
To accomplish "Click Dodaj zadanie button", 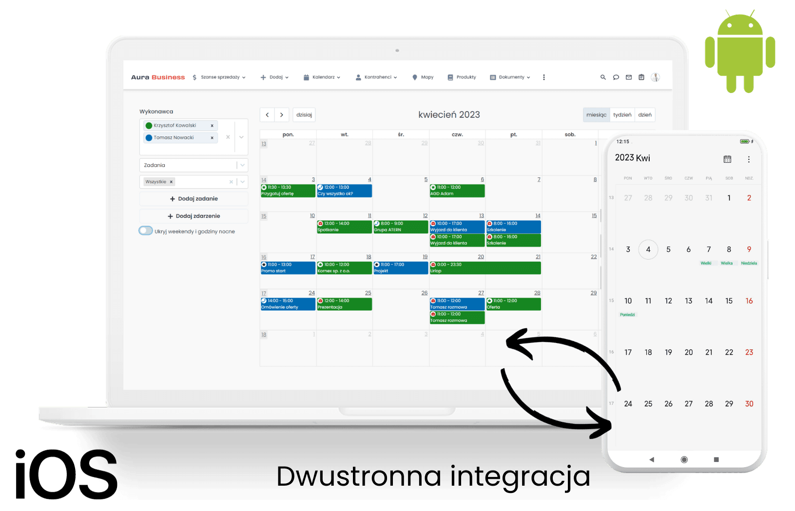I will [x=194, y=199].
